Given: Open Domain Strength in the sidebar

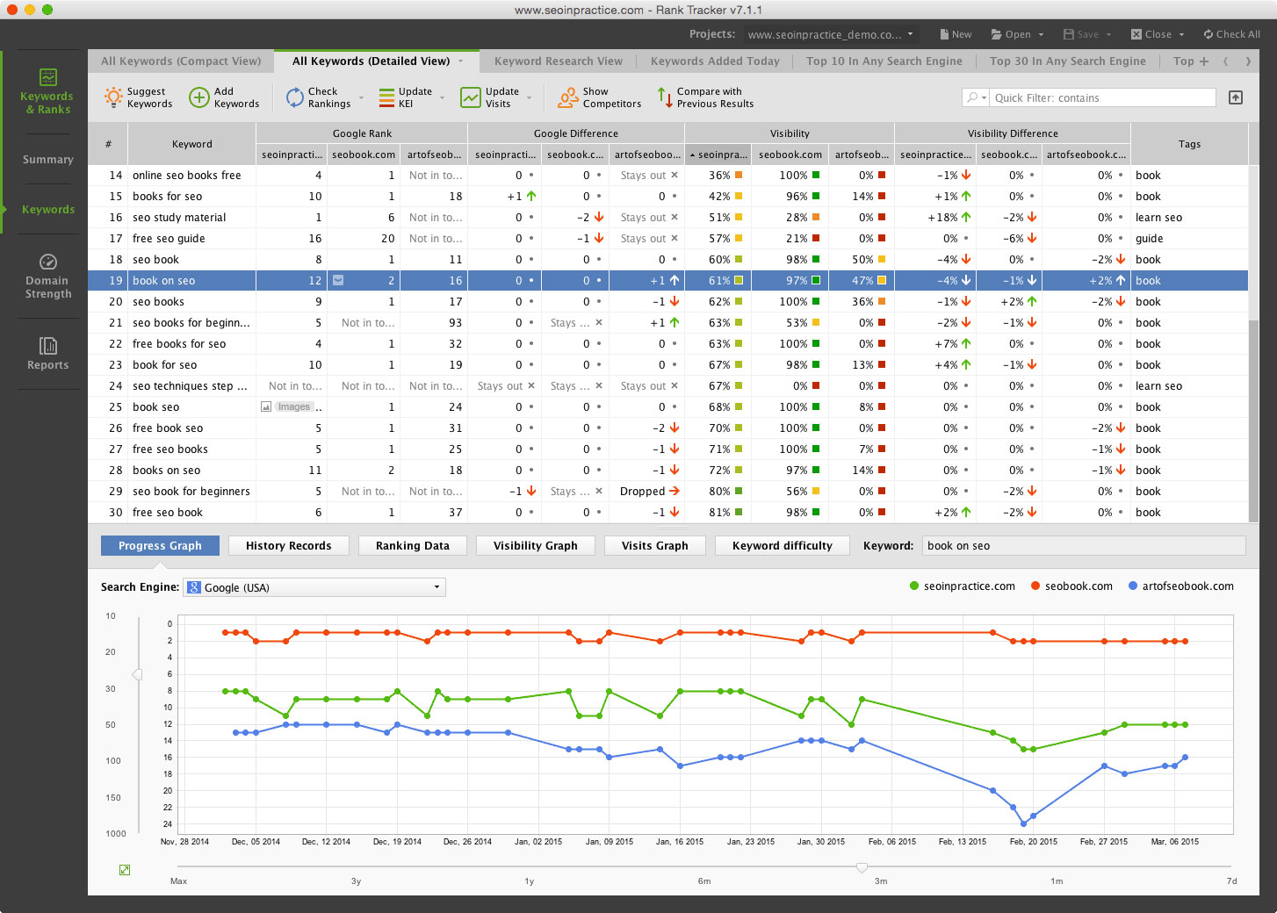Looking at the screenshot, I should click(x=48, y=277).
